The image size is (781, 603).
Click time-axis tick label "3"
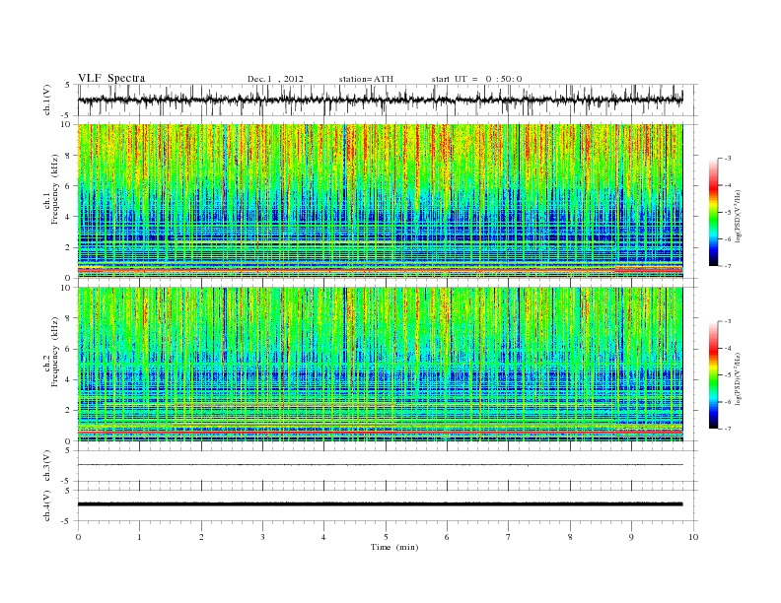click(x=262, y=537)
